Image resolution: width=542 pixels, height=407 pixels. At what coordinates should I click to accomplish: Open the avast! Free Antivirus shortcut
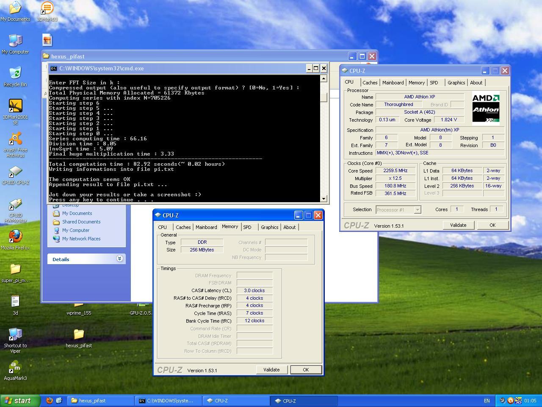pos(15,145)
